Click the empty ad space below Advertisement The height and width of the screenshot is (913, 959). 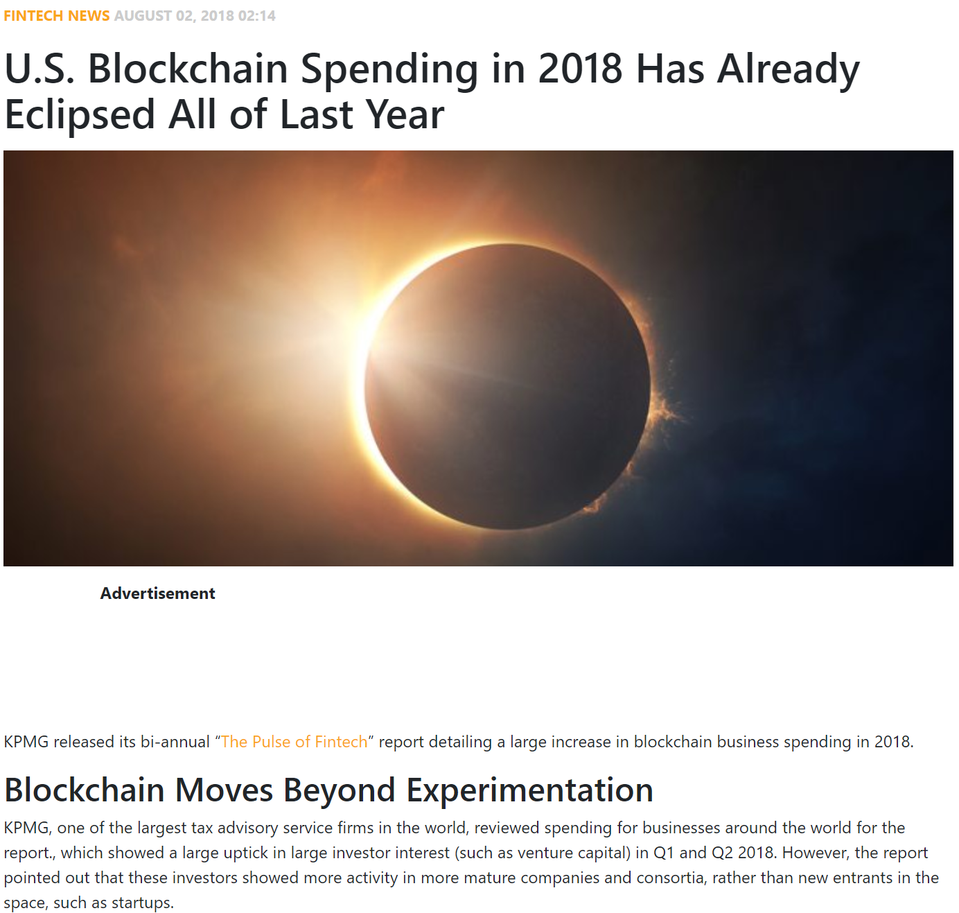tap(478, 659)
